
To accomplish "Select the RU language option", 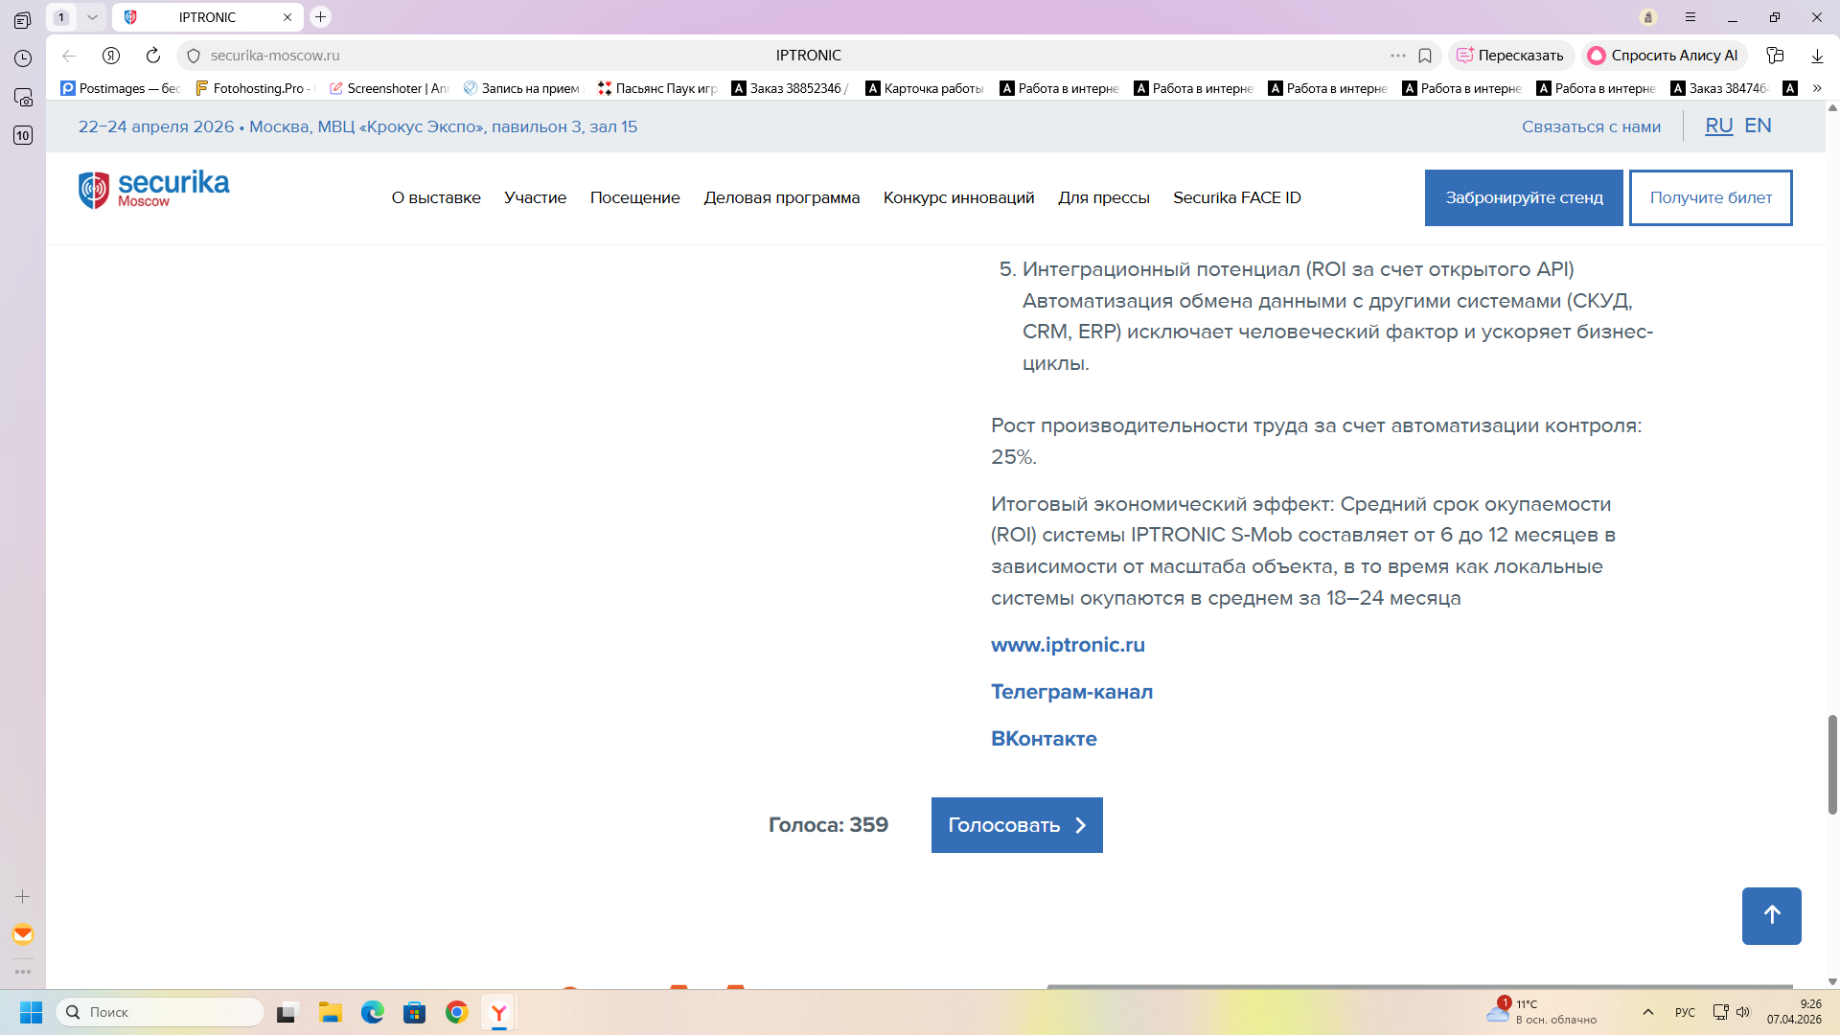I will (x=1718, y=126).
